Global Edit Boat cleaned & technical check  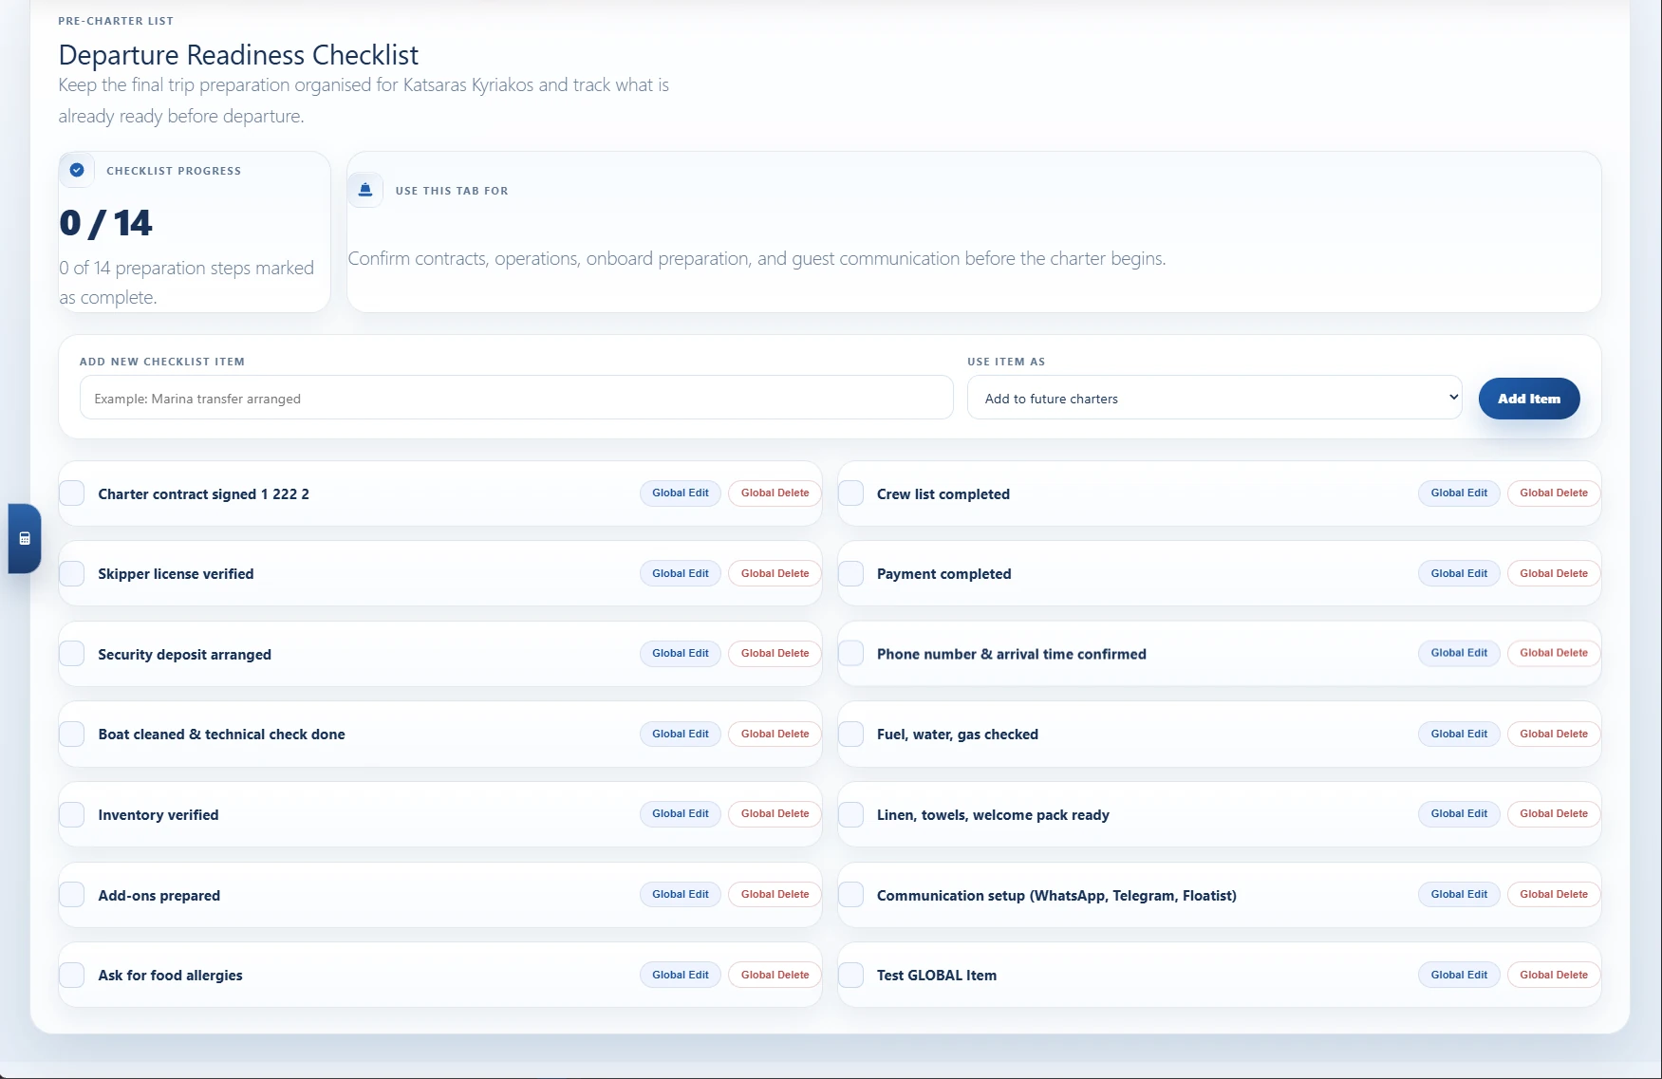(x=681, y=734)
